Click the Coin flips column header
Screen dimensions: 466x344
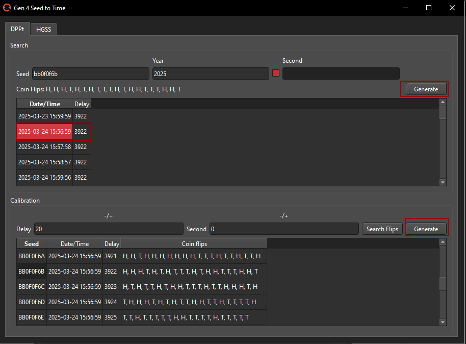[194, 244]
